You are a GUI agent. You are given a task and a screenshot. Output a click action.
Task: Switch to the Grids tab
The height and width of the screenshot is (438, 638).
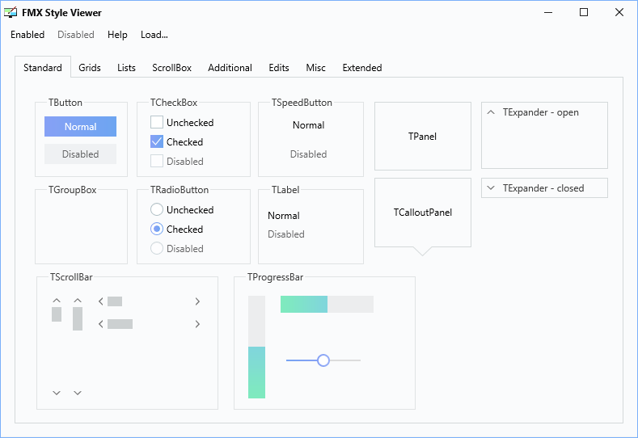[x=90, y=68]
